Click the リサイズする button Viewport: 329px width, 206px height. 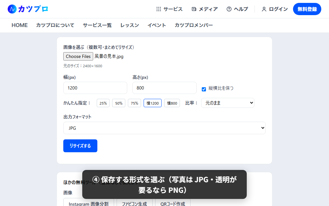80,146
